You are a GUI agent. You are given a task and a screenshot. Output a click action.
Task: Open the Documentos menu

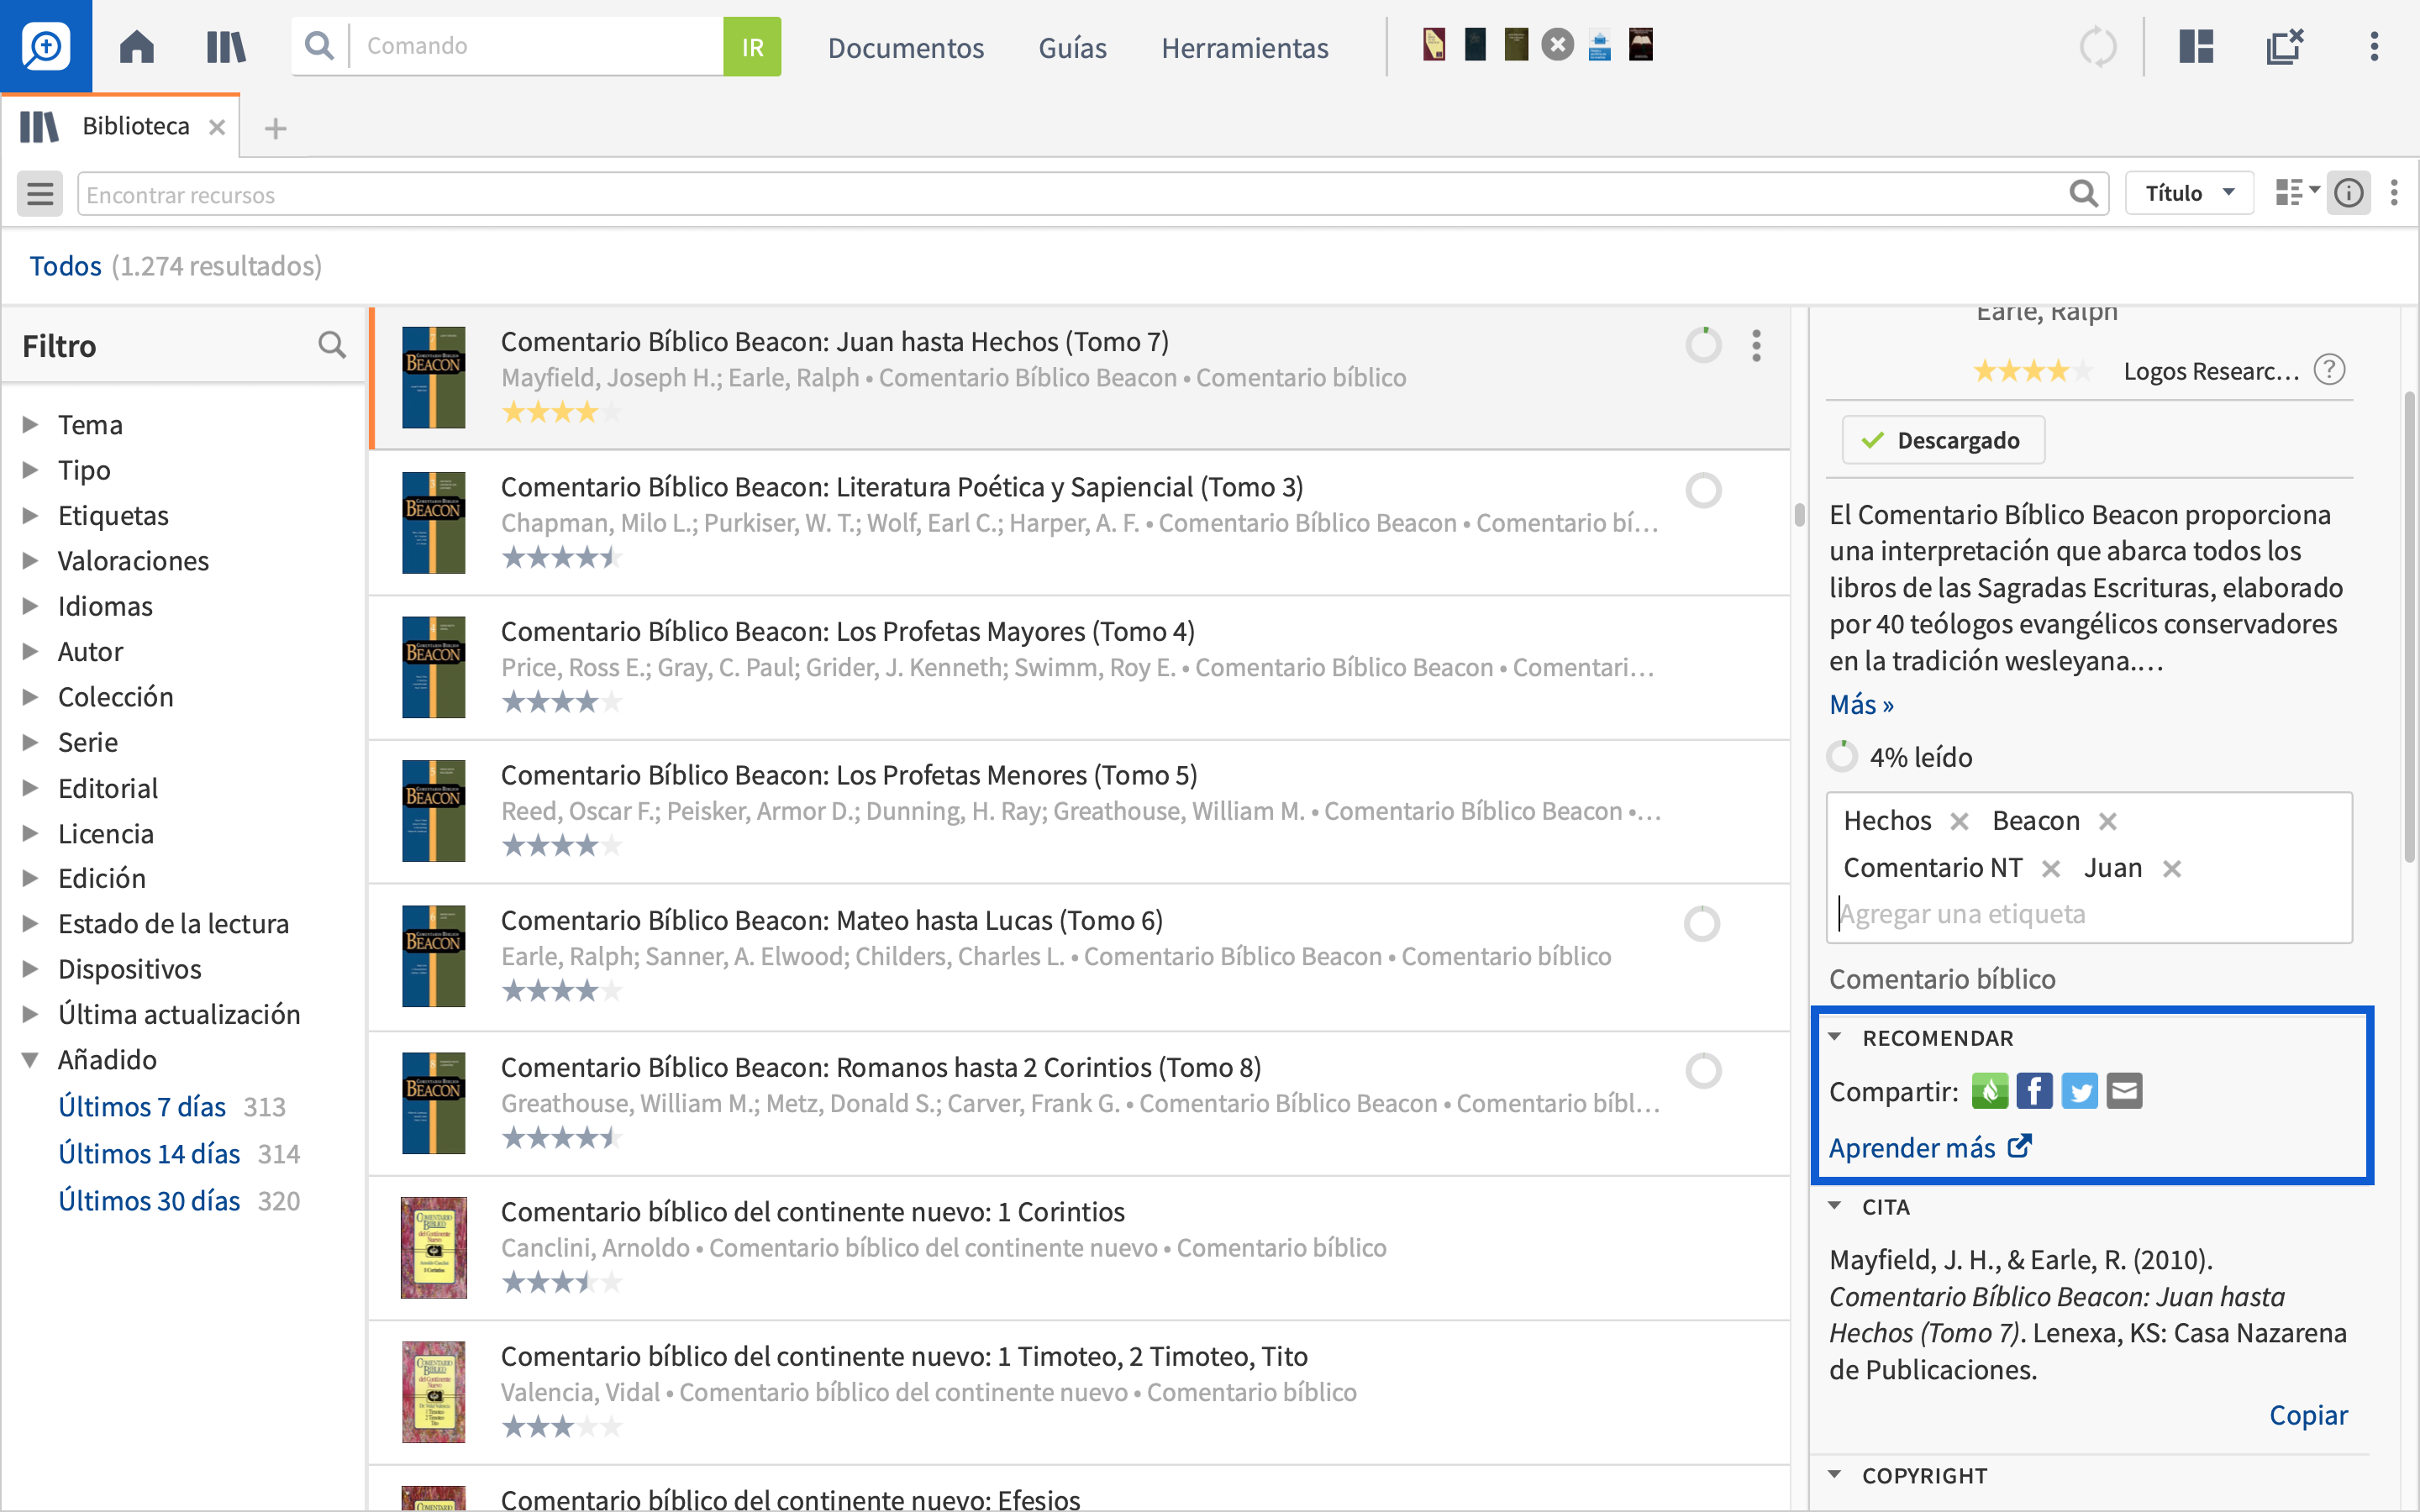pyautogui.click(x=905, y=47)
